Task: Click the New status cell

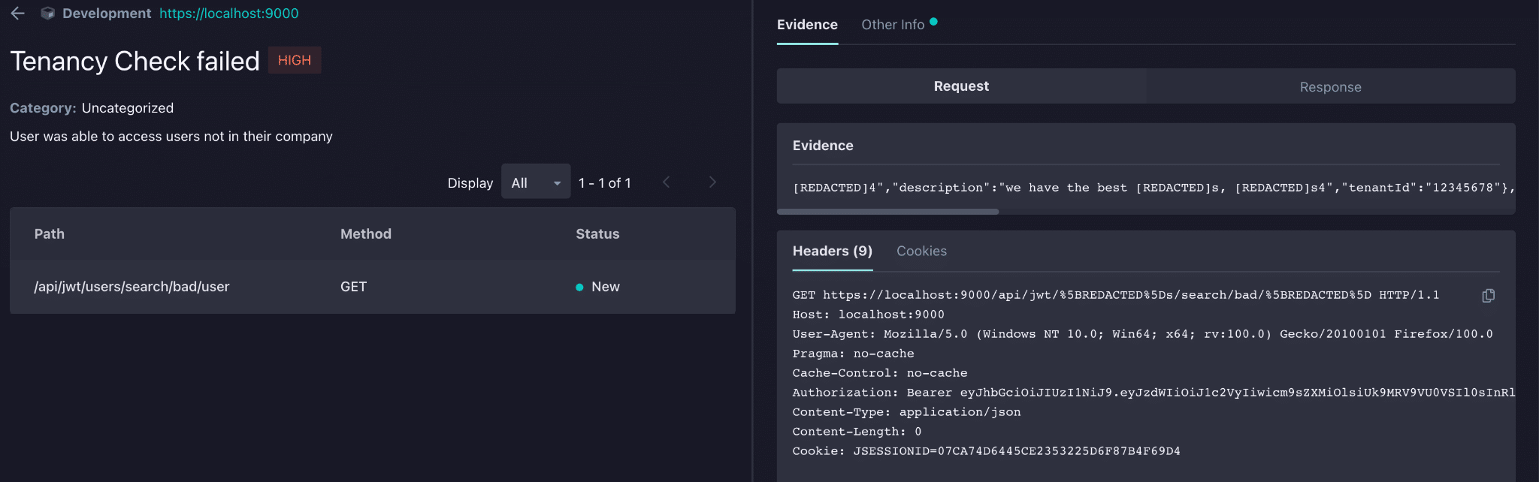Action: click(x=598, y=287)
